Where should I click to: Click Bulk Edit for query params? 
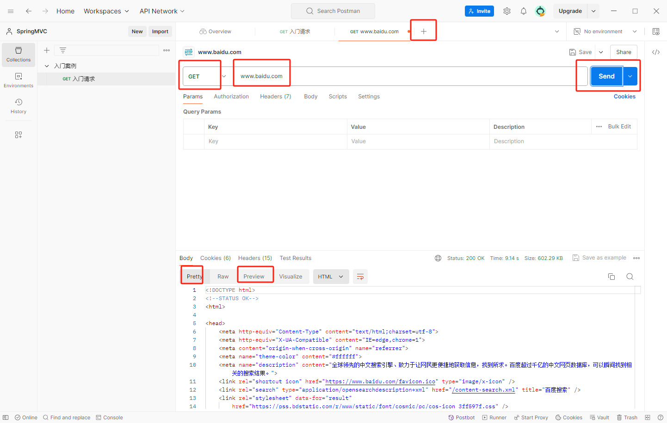(x=619, y=127)
